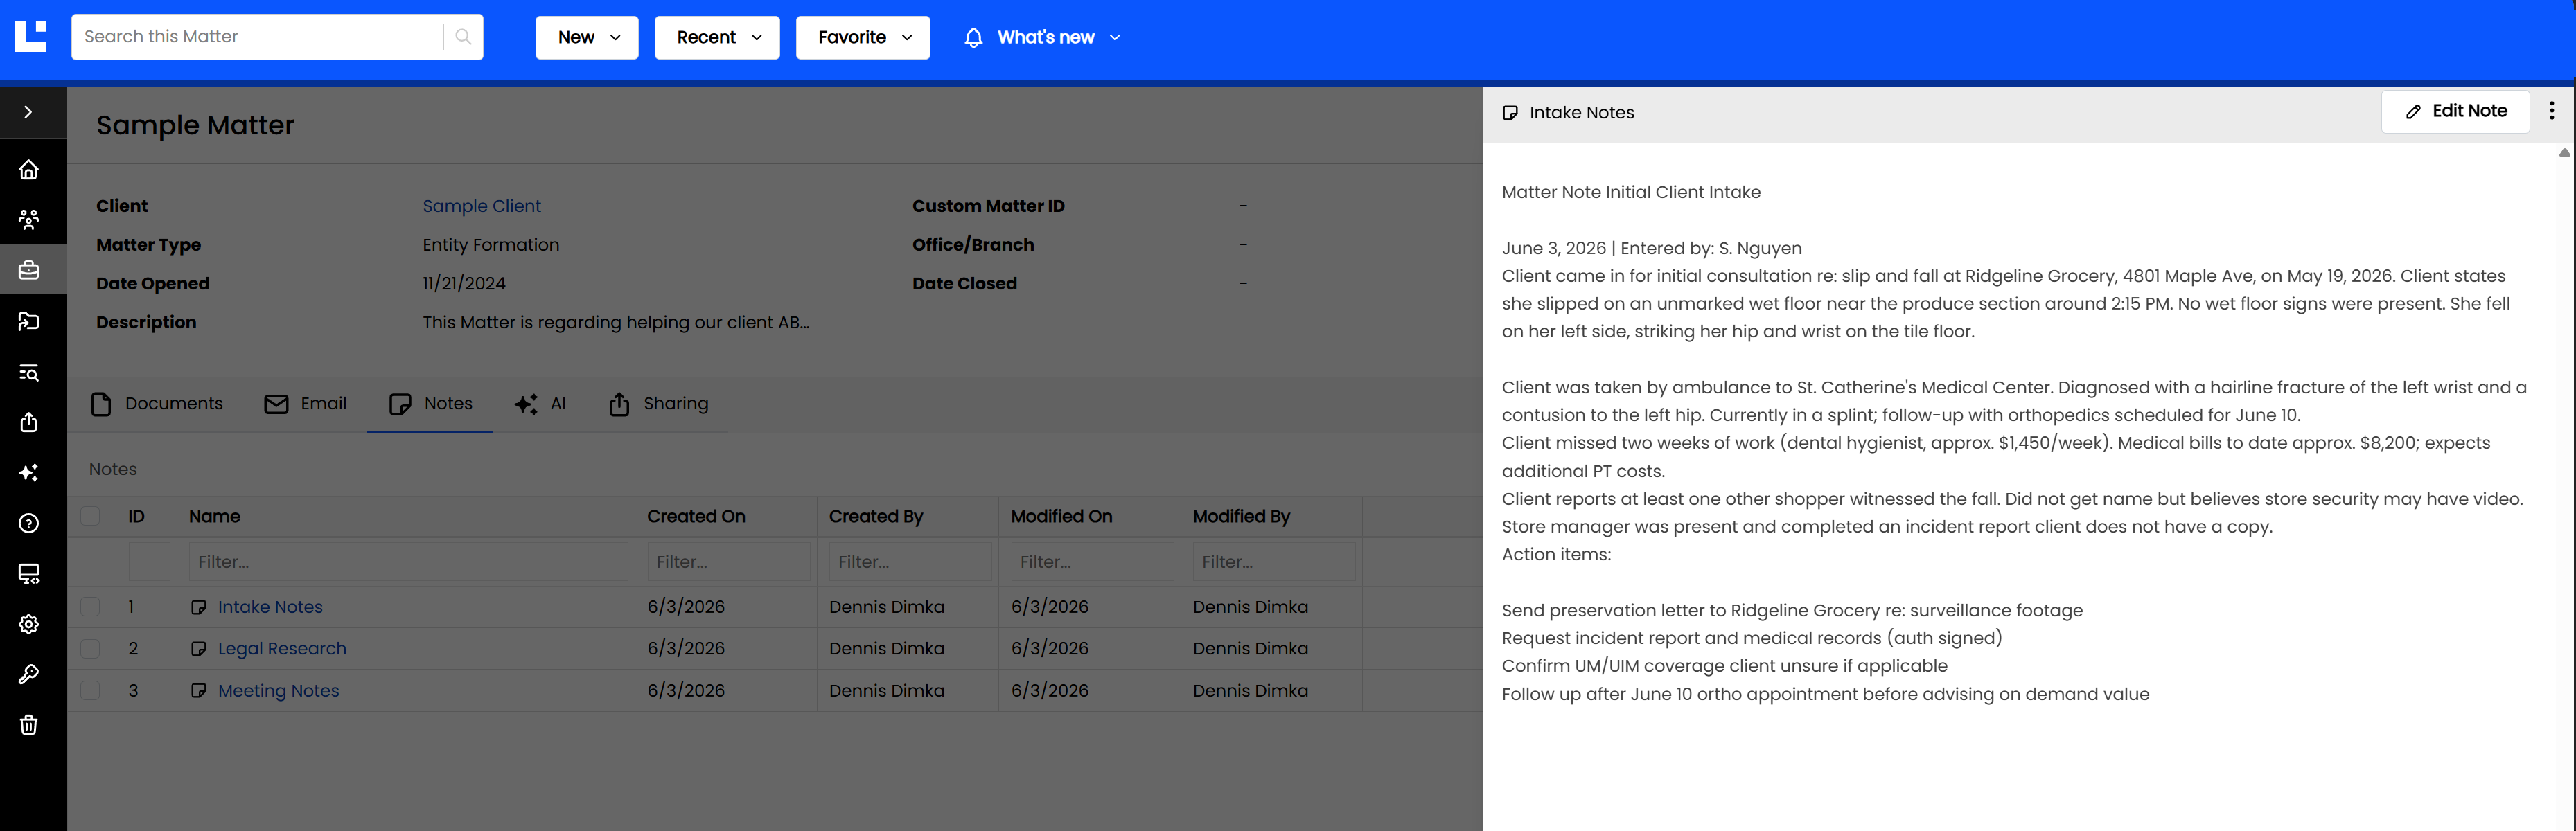Screen dimensions: 2576x831
Task: Click the Modified By filter field
Action: [x=1274, y=562]
